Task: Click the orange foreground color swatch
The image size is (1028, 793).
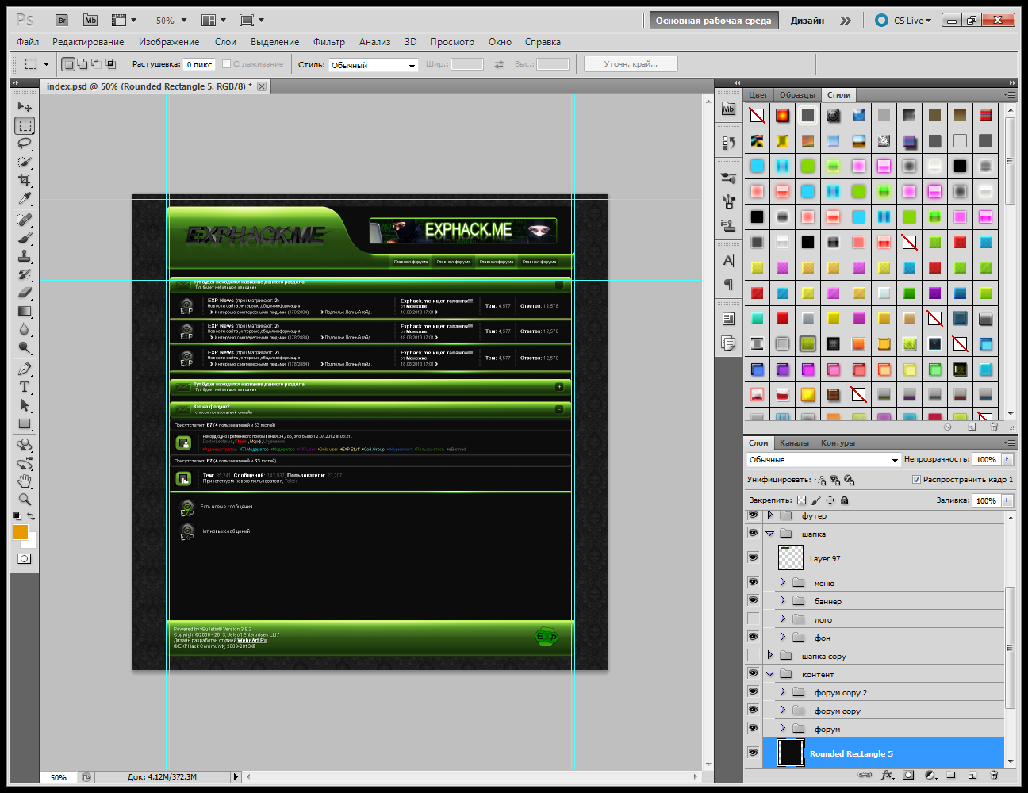Action: (x=21, y=532)
